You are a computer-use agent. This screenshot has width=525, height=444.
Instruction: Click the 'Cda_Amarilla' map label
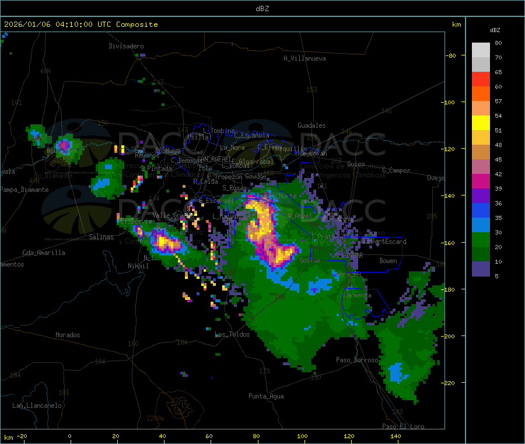tap(44, 253)
